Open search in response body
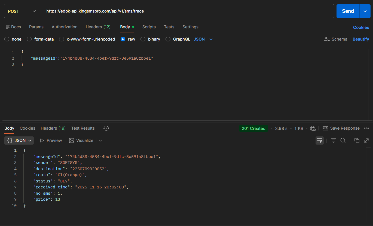Screen dimensions: 373x226 coord(343,141)
